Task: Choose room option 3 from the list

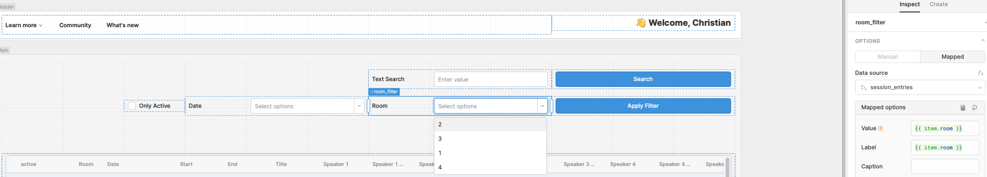Action: tap(490, 139)
